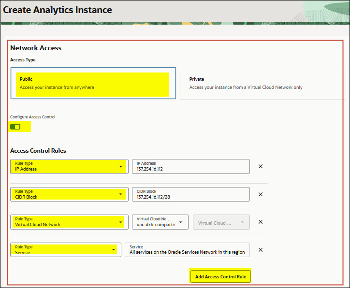Focus the CIDR Block field 137.254.16.112/28

click(190, 194)
